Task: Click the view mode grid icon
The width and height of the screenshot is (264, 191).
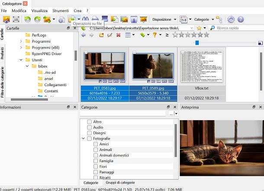Action: [128, 35]
